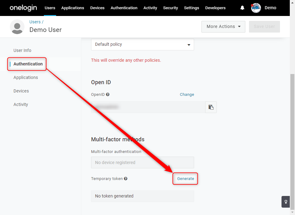Expand the Default policy dropdown

(x=142, y=45)
